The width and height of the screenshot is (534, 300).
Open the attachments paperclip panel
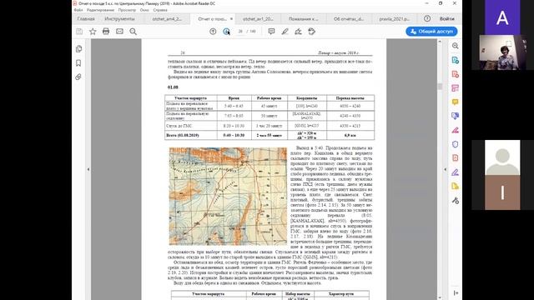[x=78, y=77]
